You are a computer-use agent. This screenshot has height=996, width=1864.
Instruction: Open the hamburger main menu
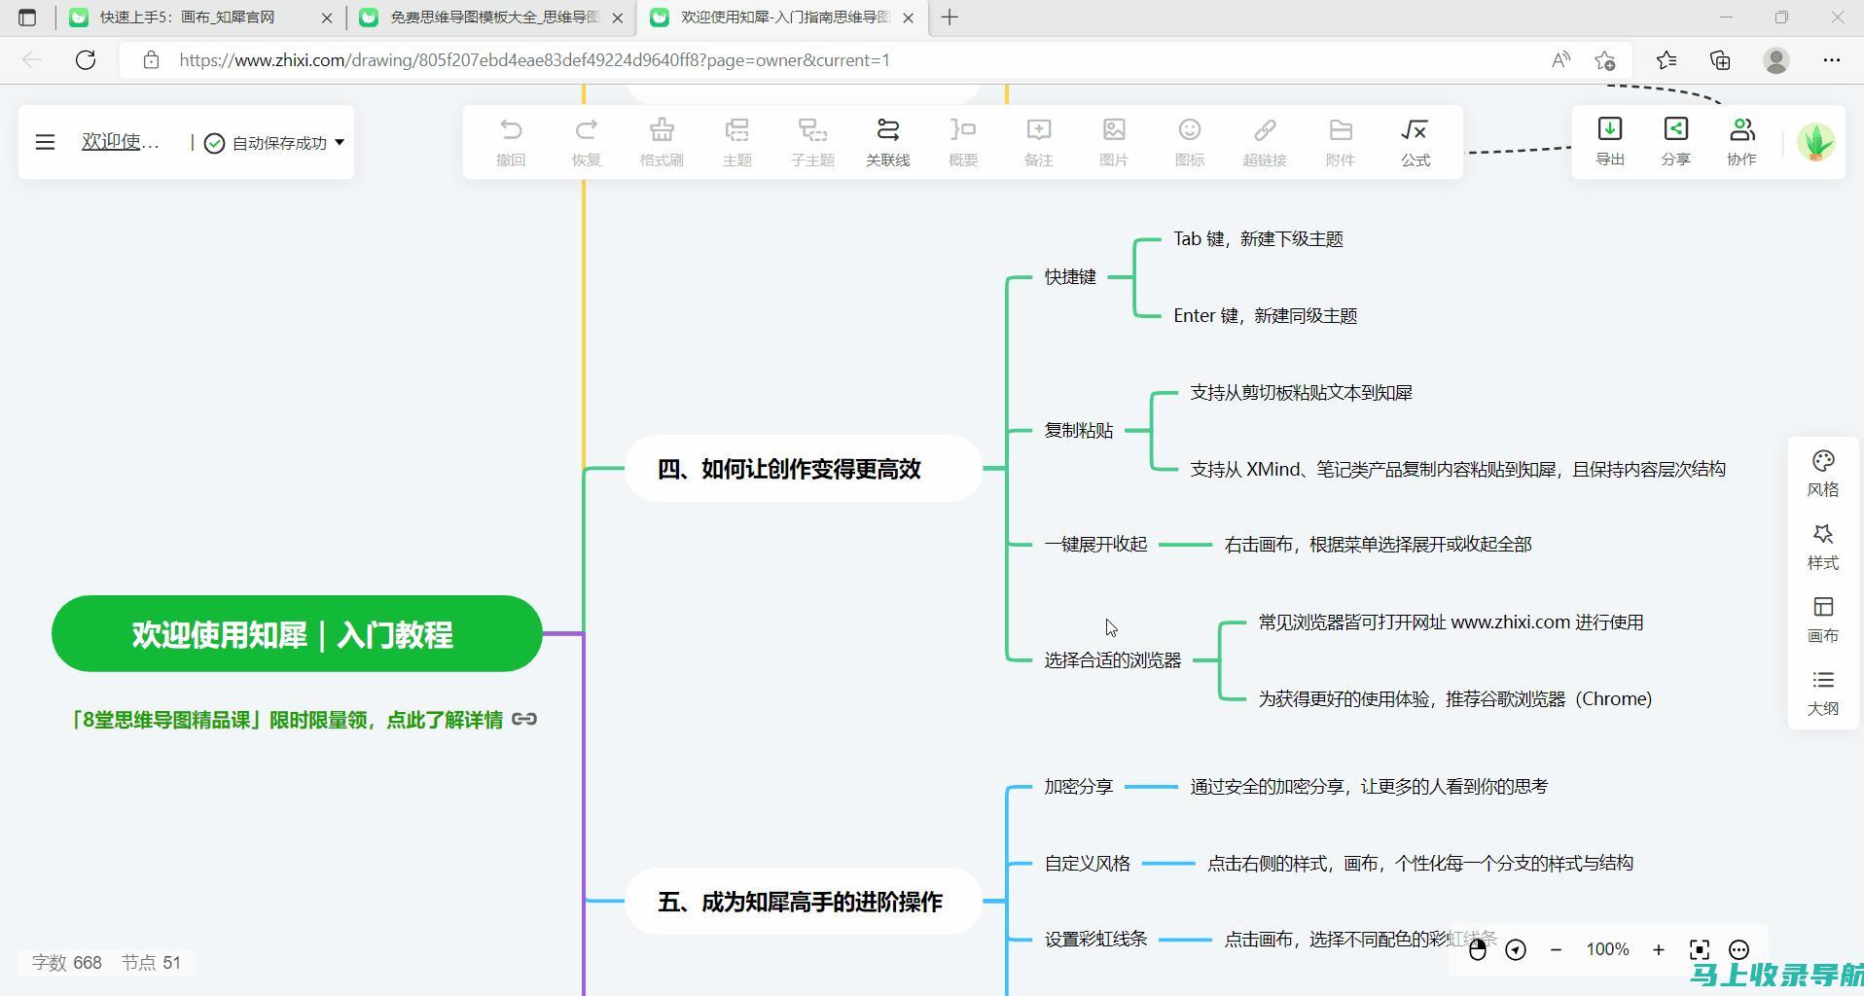coord(45,142)
